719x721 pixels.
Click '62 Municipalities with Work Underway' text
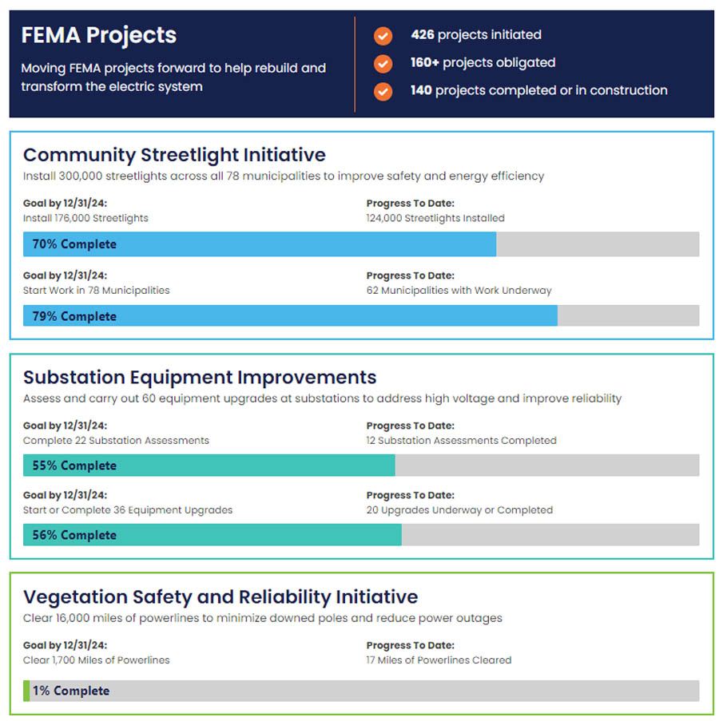[459, 291]
